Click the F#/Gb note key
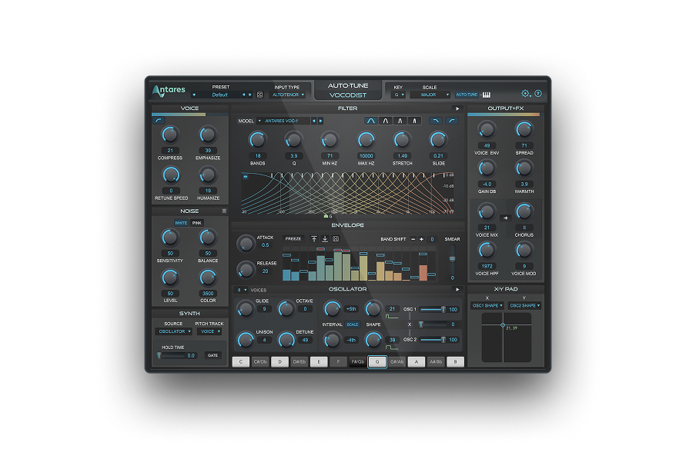The height and width of the screenshot is (449, 696). click(x=358, y=362)
